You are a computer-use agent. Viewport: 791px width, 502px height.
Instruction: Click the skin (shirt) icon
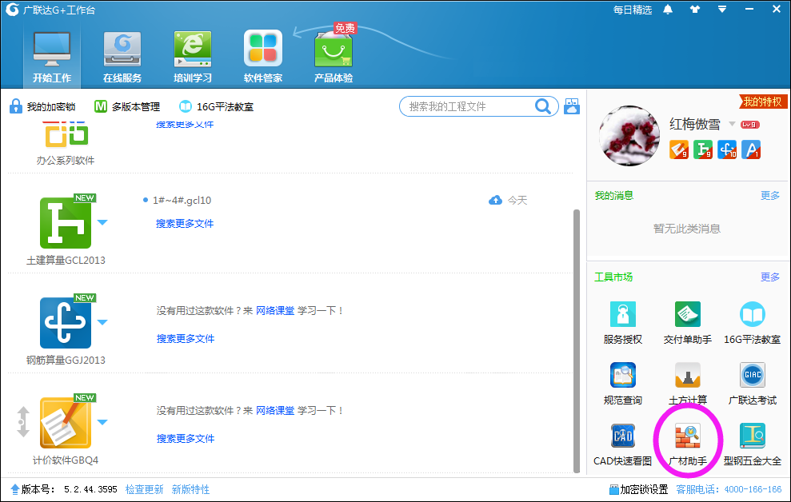point(695,10)
